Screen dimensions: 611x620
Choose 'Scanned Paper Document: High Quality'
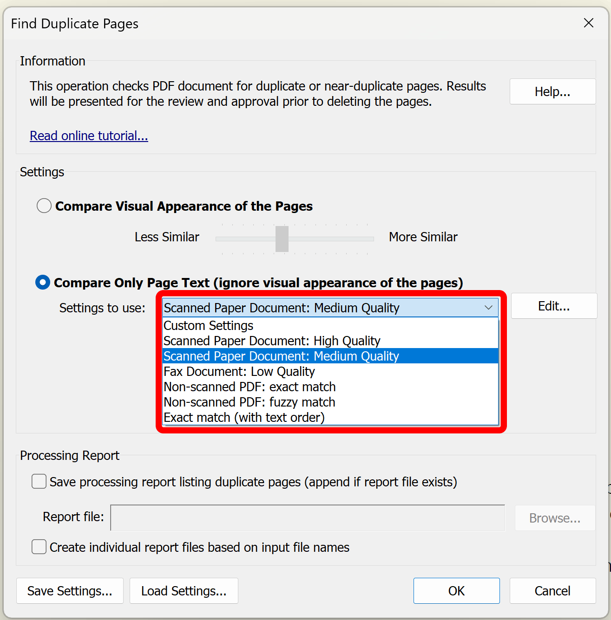[271, 341]
